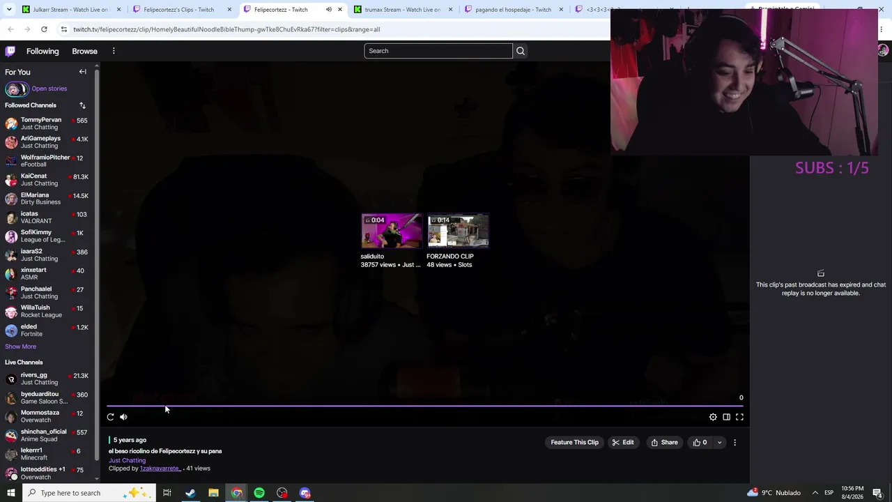
Task: Show hidden system tray icons
Action: click(x=815, y=493)
